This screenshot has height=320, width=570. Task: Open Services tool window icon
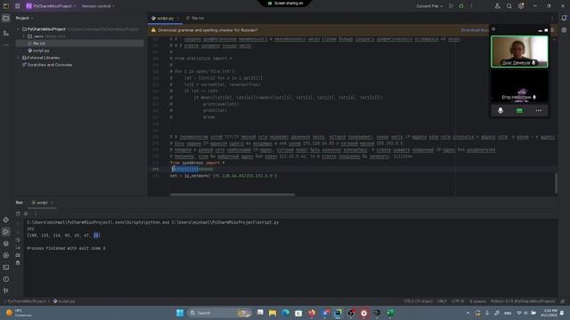click(6, 255)
